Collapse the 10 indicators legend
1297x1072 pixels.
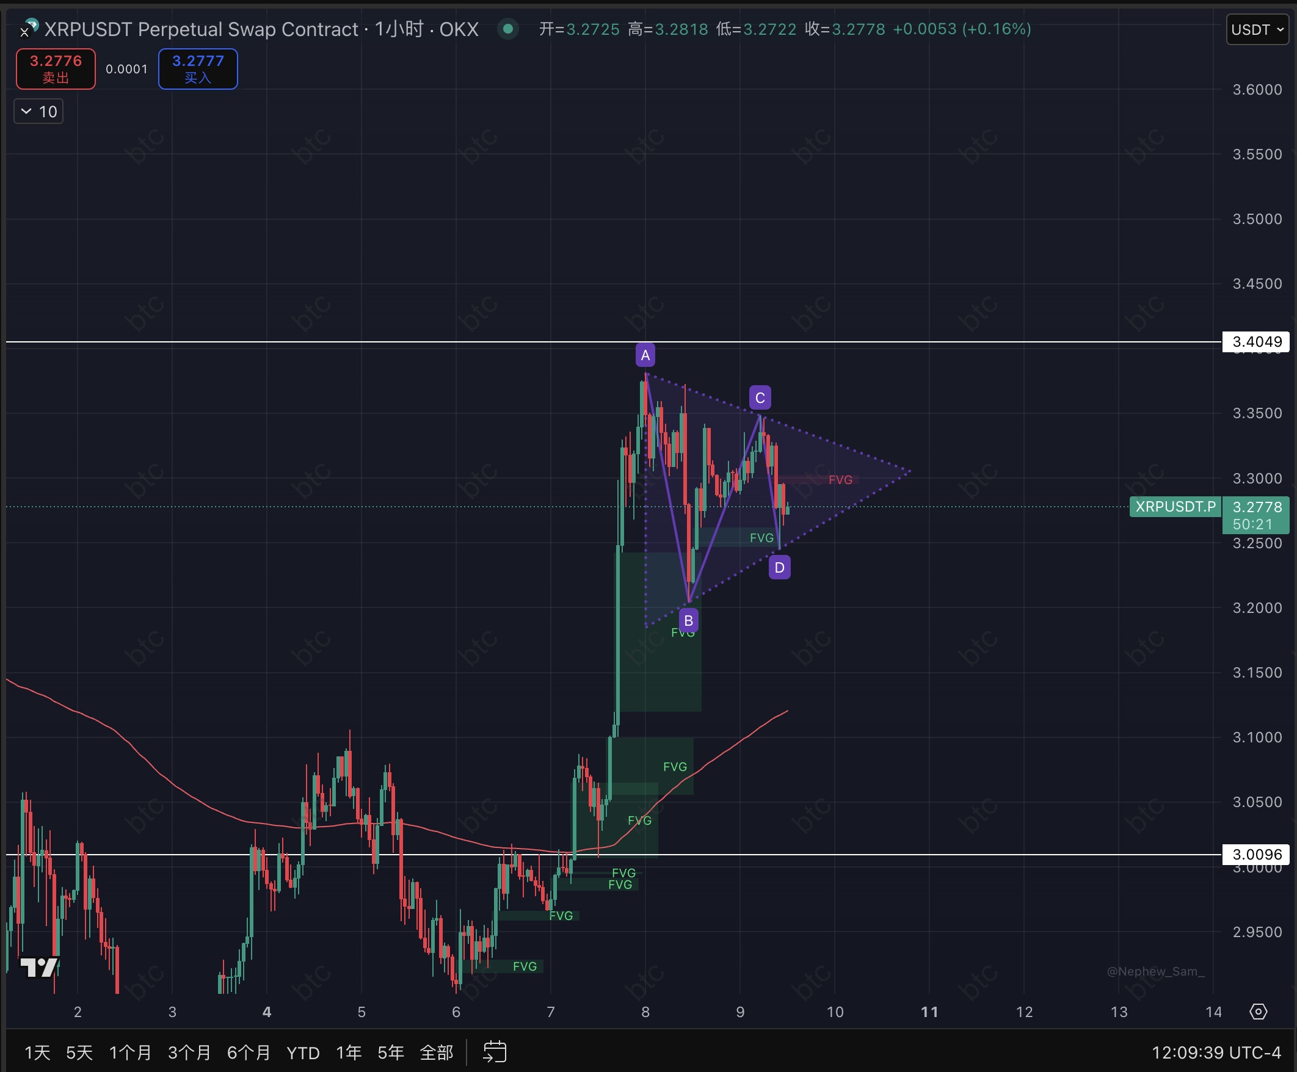[x=38, y=112]
